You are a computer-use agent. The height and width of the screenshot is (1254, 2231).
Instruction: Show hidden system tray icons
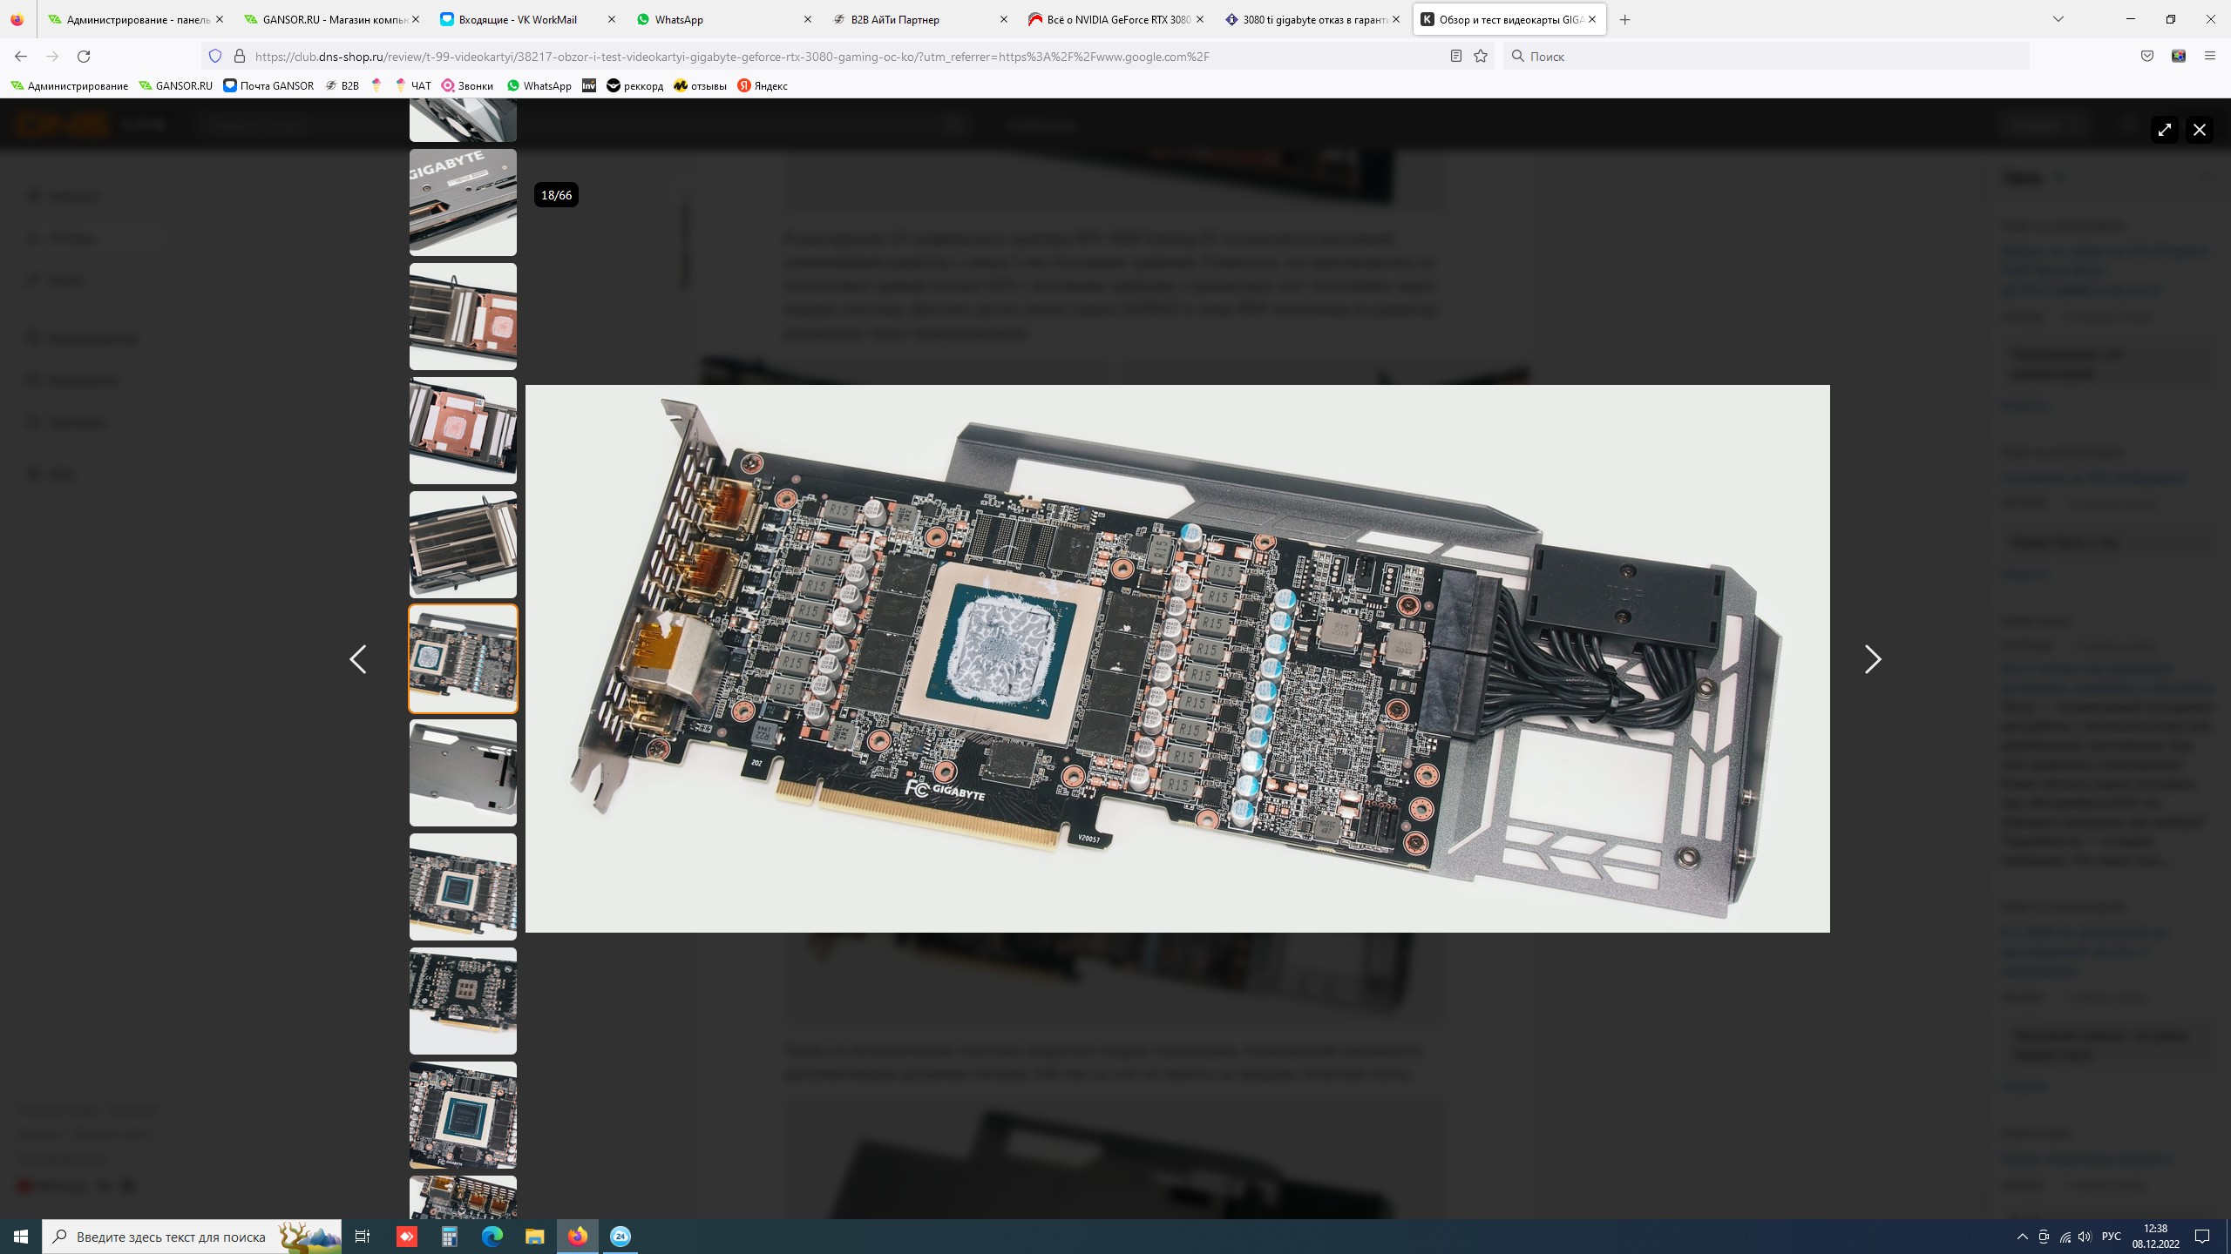2022,1237
